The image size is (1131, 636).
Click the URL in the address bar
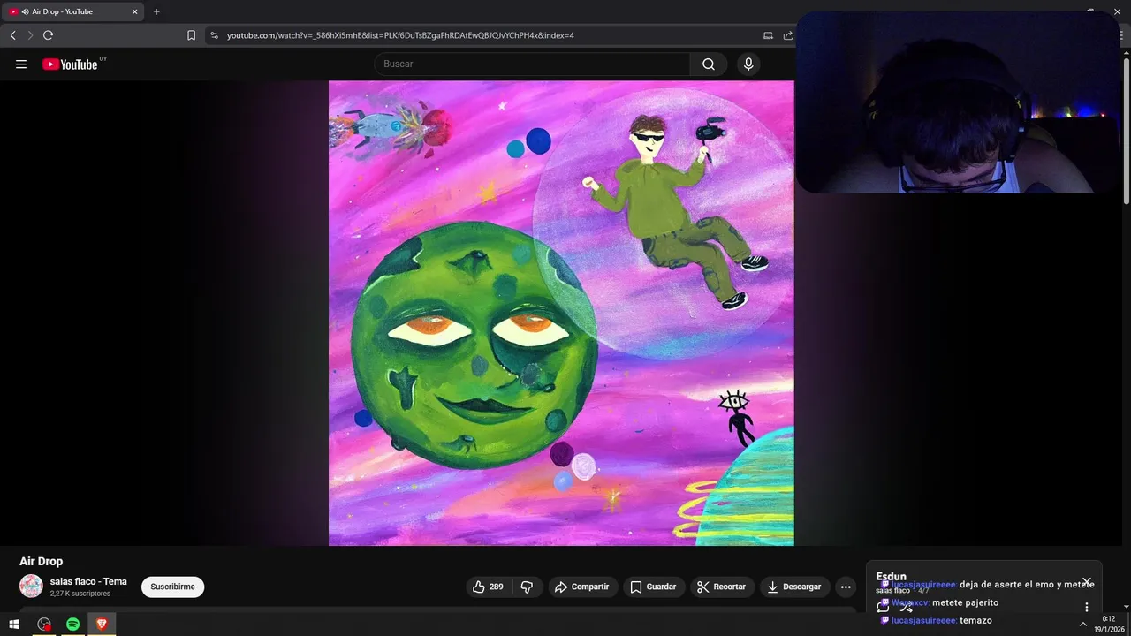(x=400, y=35)
